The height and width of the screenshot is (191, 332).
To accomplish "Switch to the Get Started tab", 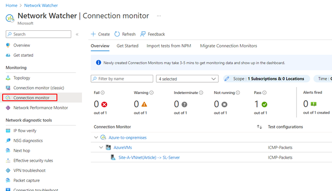I will [x=128, y=46].
